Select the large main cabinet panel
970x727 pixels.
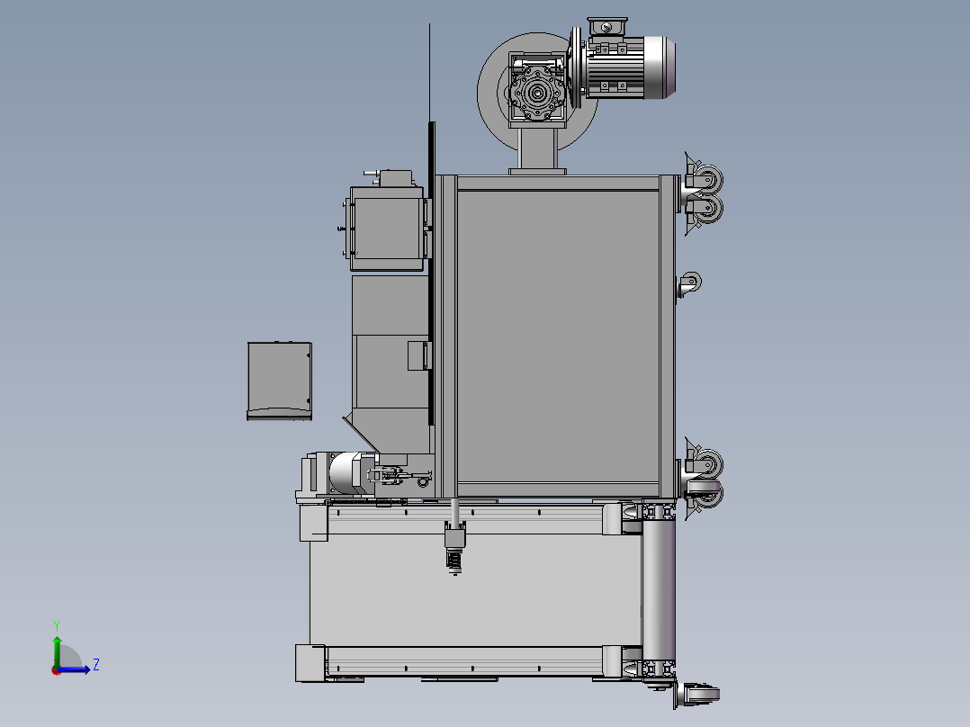pos(558,336)
